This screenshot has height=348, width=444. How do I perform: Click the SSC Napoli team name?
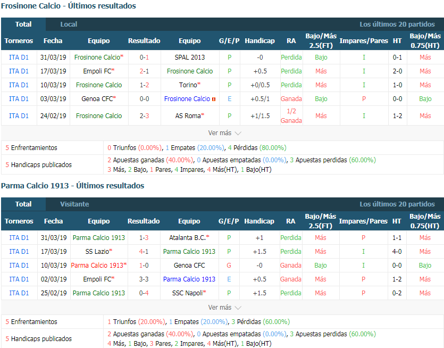click(188, 293)
